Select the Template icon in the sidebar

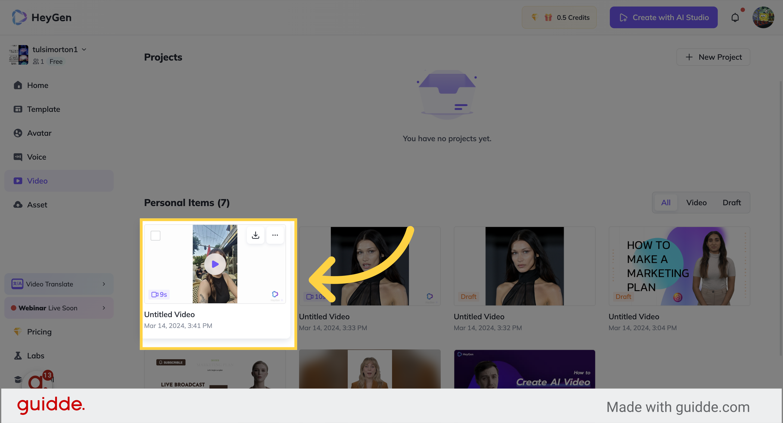18,109
